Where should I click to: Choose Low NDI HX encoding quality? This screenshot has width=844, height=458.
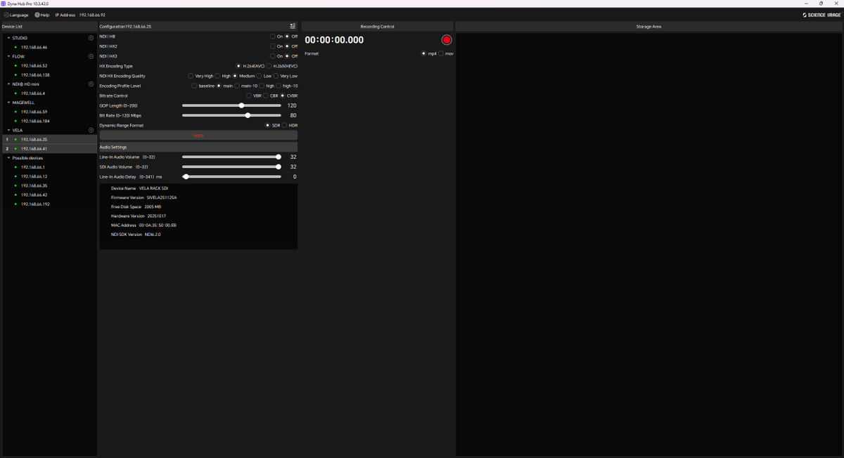click(x=259, y=76)
